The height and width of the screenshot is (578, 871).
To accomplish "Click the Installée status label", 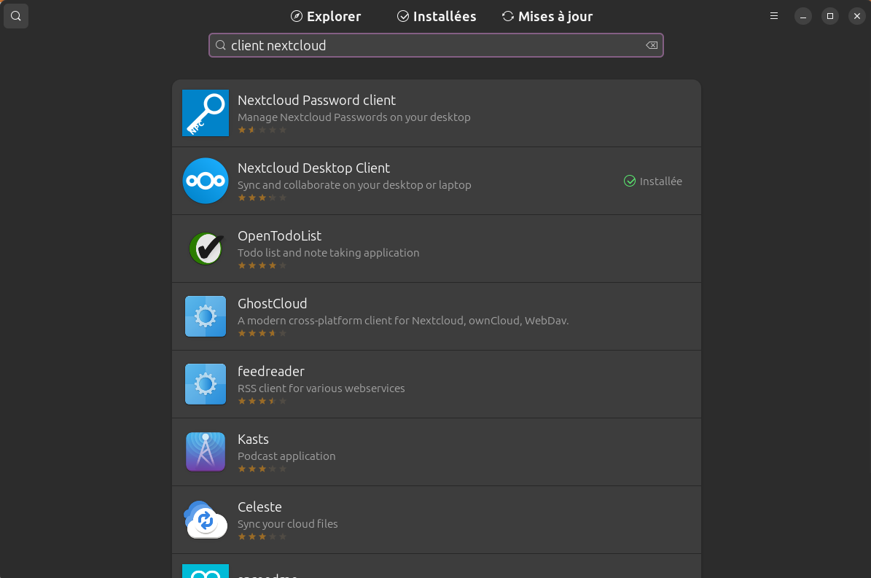I will click(660, 181).
